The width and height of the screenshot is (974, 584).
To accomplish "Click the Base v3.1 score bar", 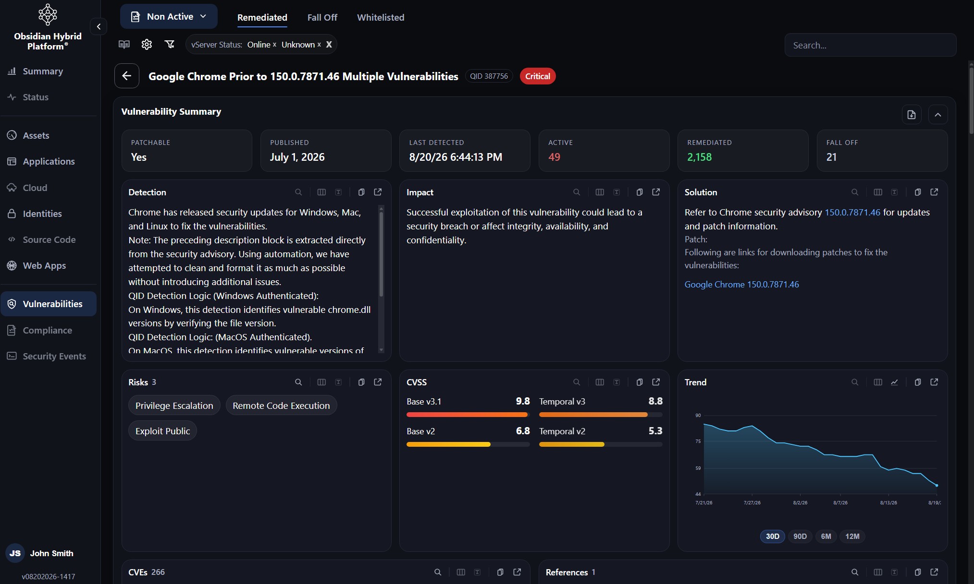I will point(468,415).
